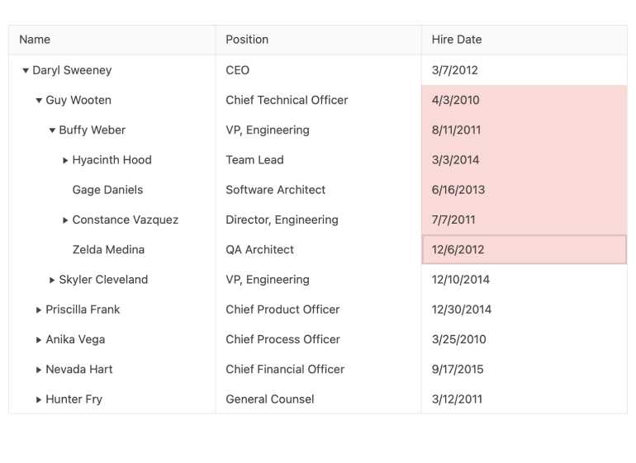Expand Skyler Cleveland's subtree
This screenshot has width=636, height=463.
click(x=52, y=280)
